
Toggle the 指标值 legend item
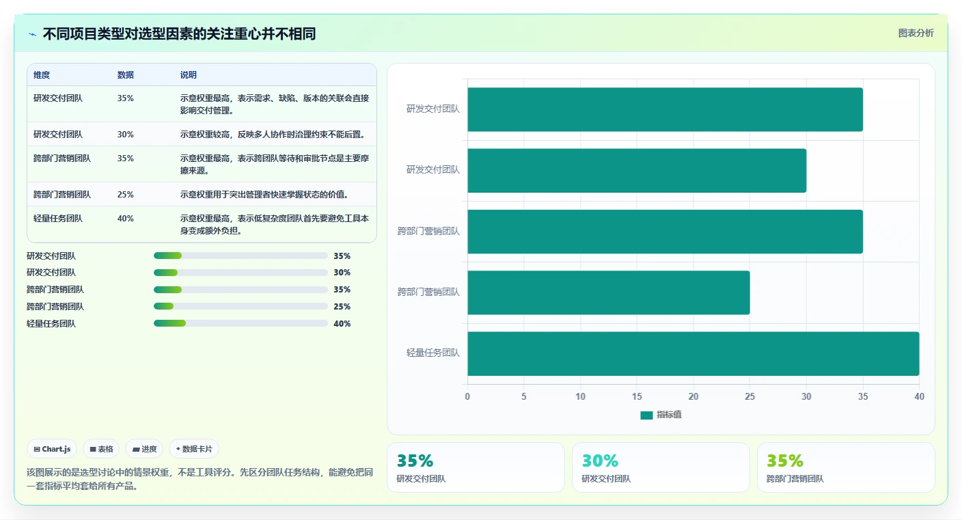[661, 415]
